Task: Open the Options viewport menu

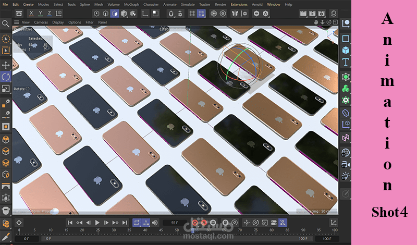Action: 75,22
